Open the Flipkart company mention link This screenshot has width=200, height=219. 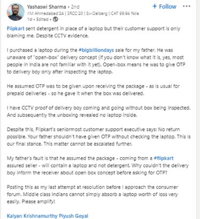(x=16, y=29)
